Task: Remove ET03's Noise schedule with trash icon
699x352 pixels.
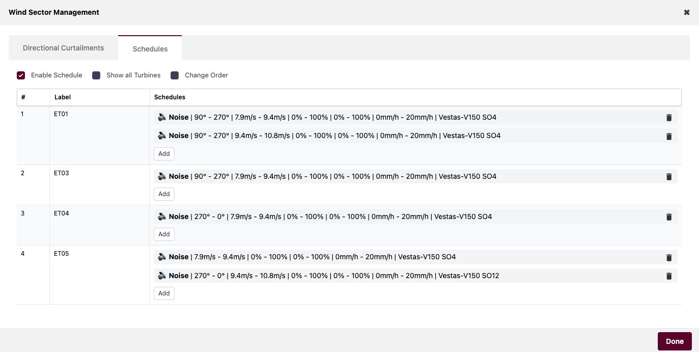Action: pyautogui.click(x=669, y=176)
